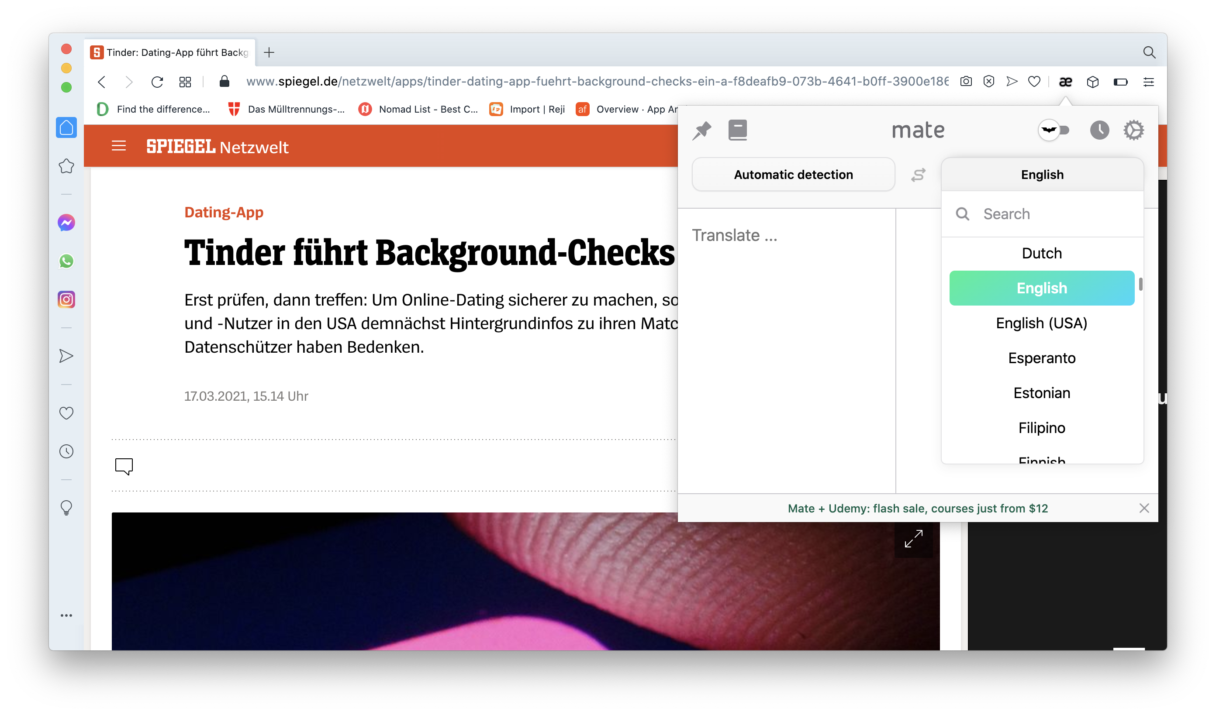Click the ad blocker shield icon
1216x715 pixels.
tap(988, 82)
